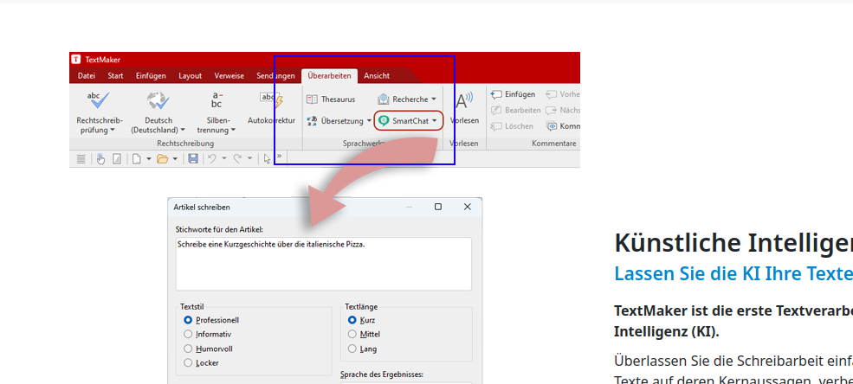Screen dimensions: 853x384
Task: Switch to the Ansicht ribbon tab
Action: pos(376,75)
